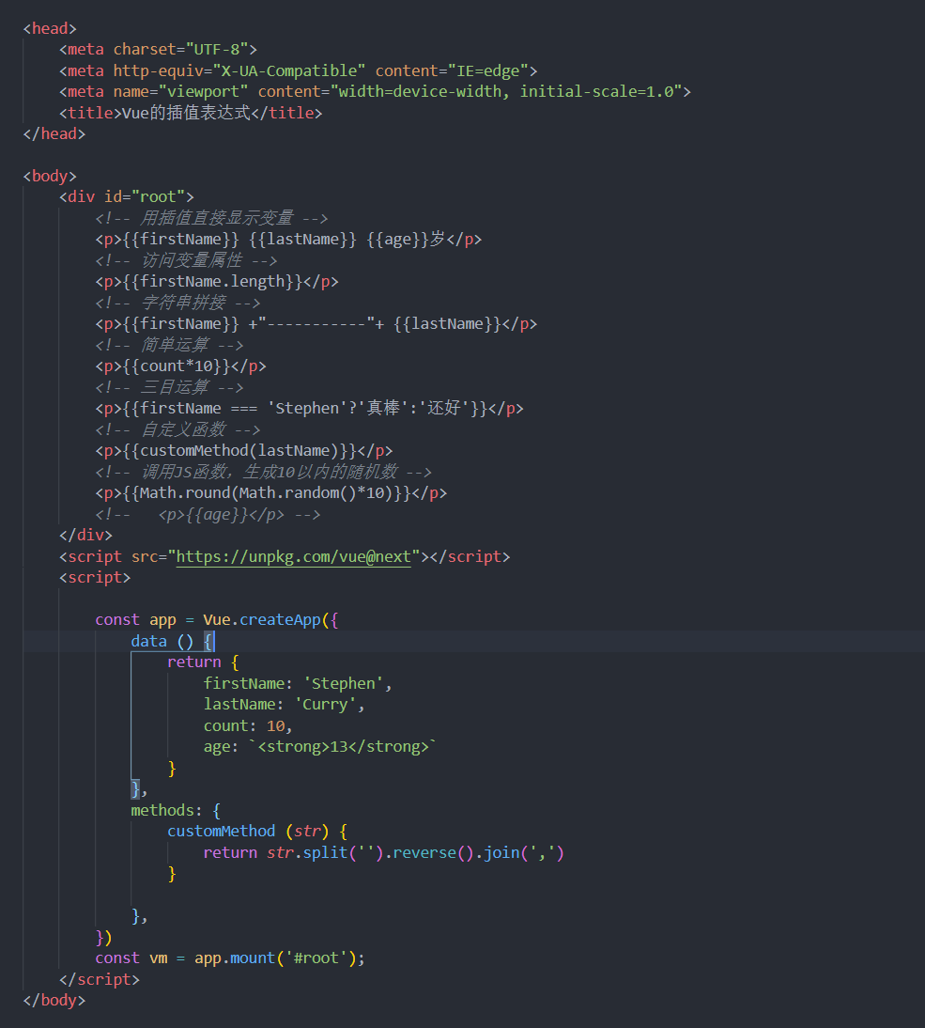Click the 'count: 10,' line
Screen dimensions: 925x1028
[248, 725]
